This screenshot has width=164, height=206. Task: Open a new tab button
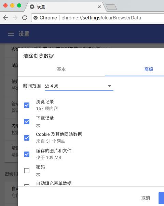point(111,7)
